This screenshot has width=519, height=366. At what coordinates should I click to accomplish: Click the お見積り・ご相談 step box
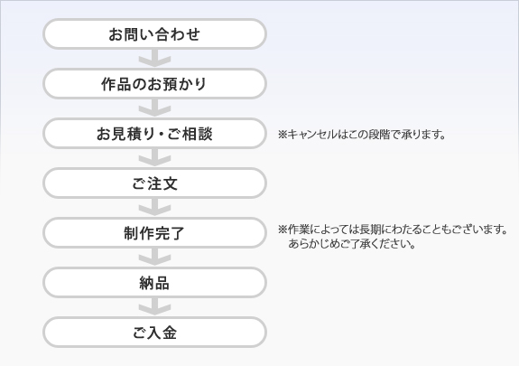pos(154,133)
